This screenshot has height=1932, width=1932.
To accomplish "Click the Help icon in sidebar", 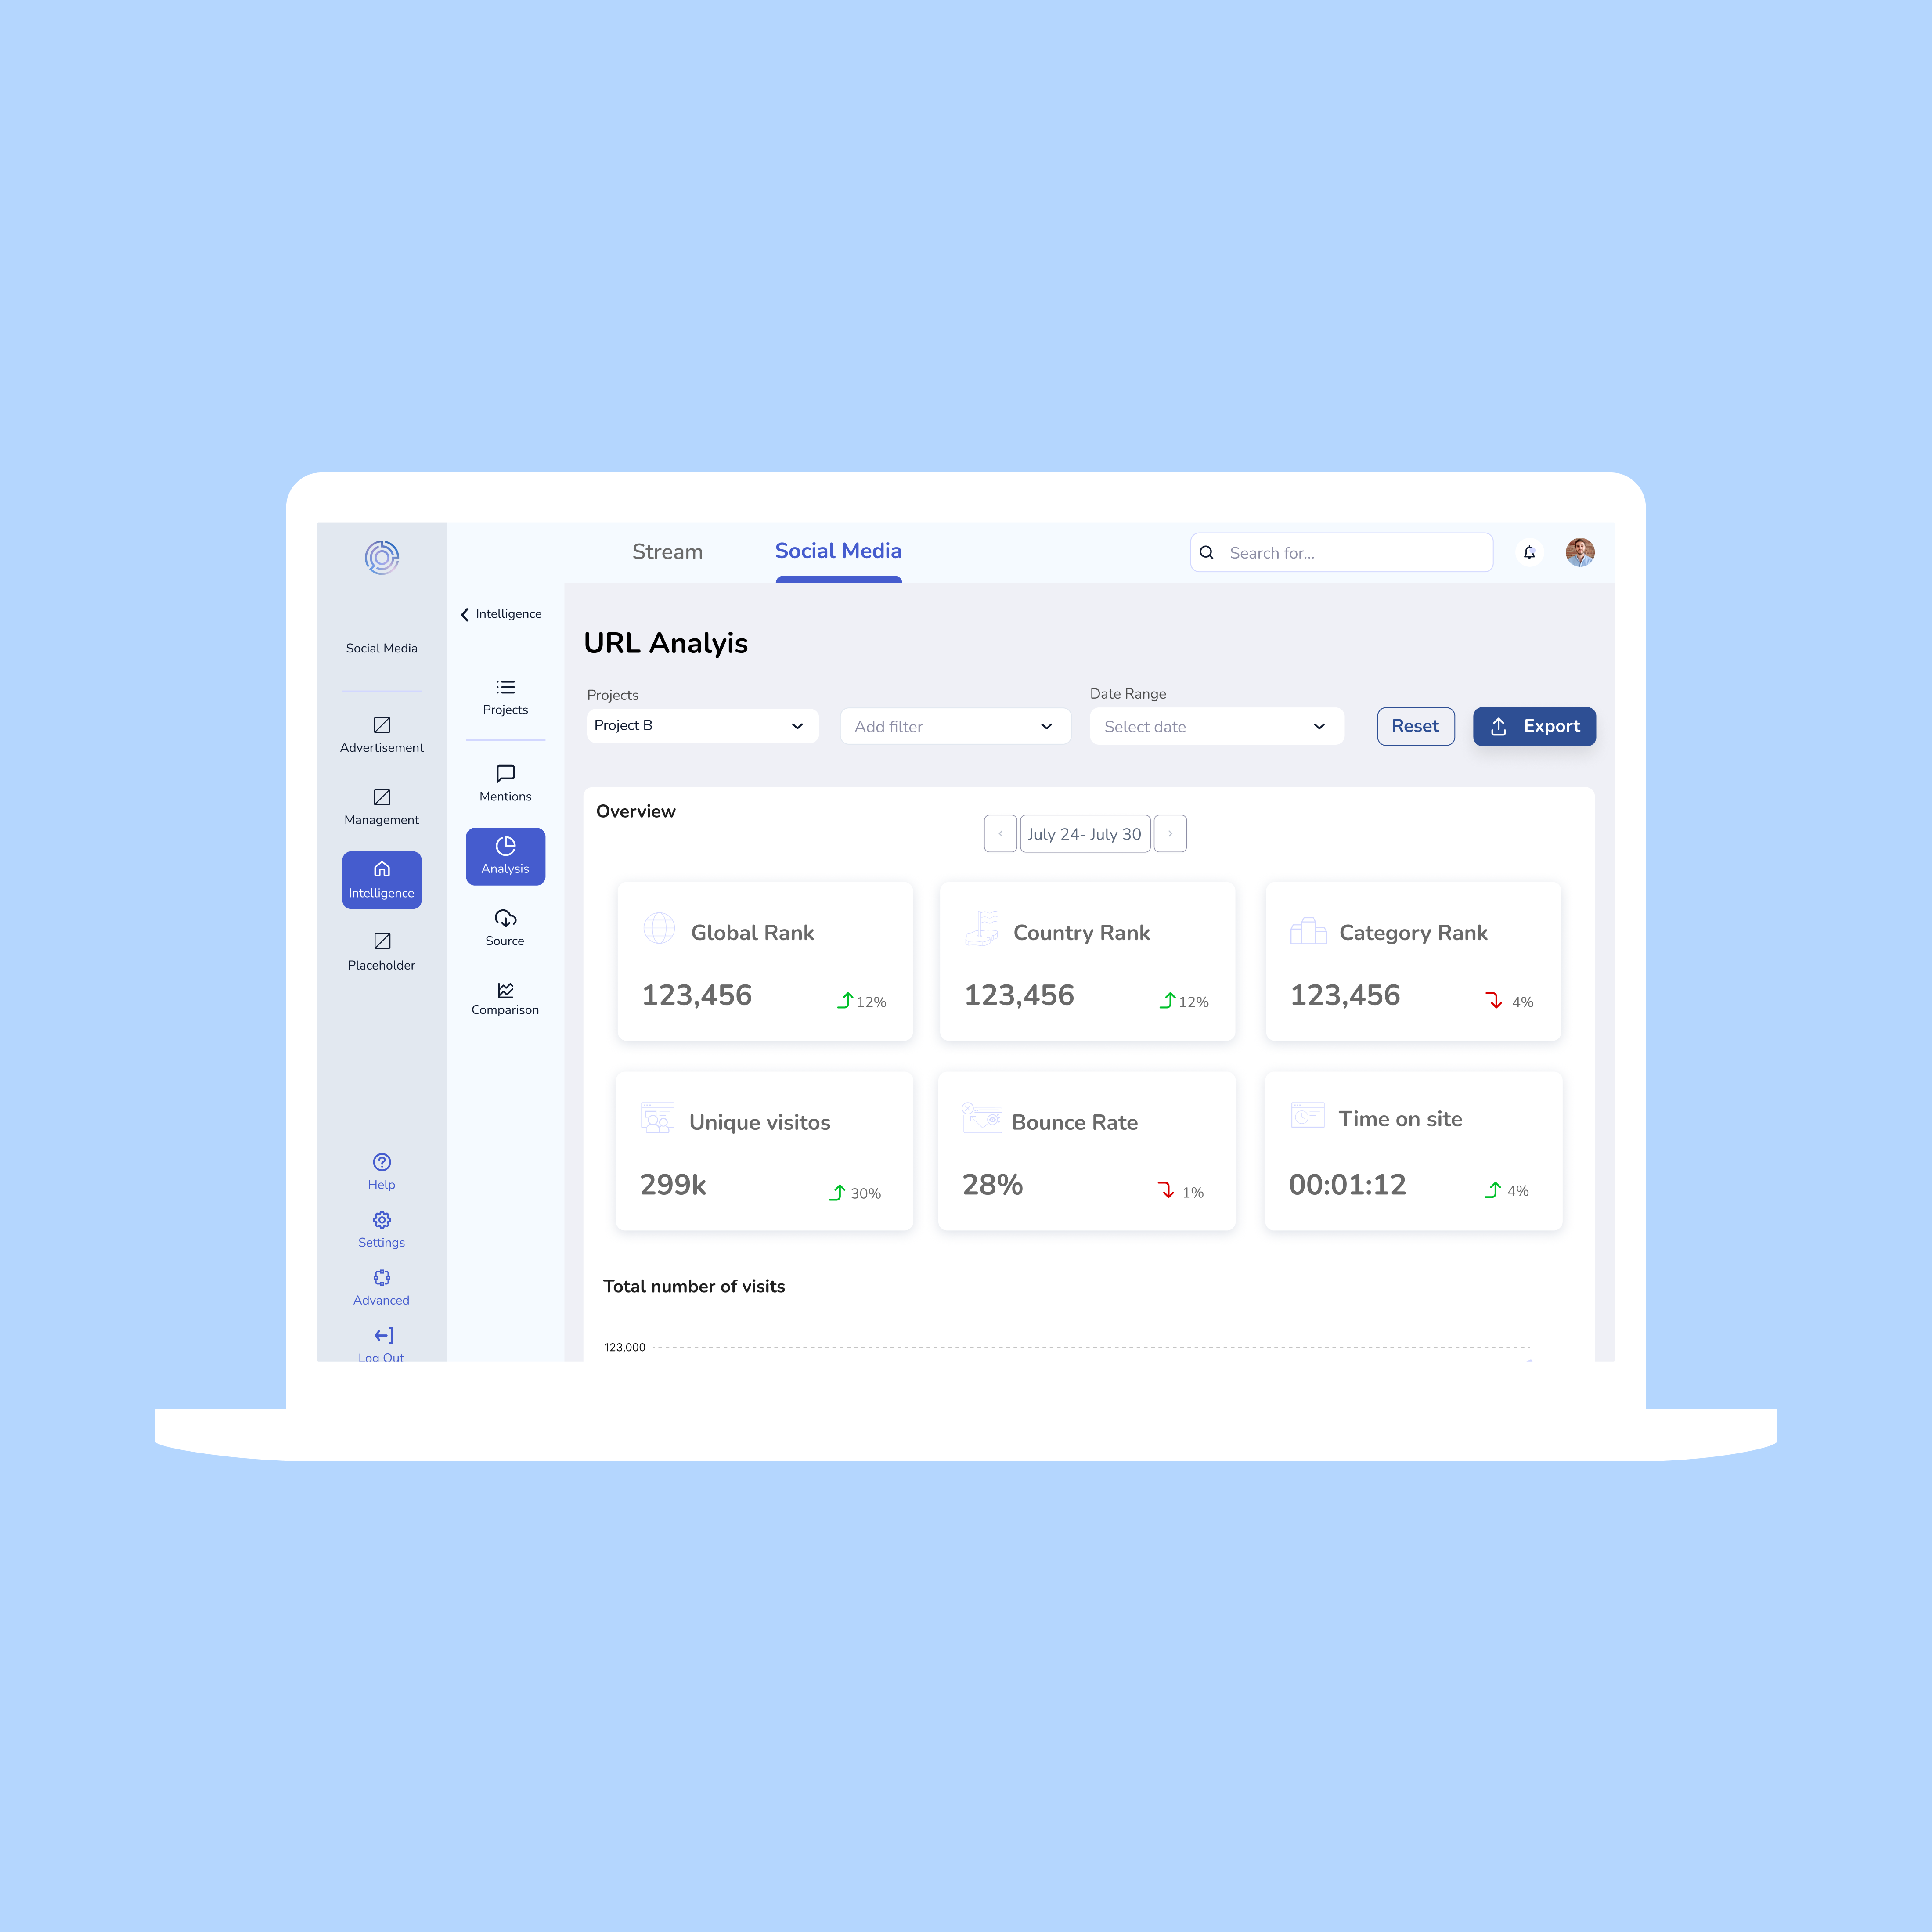I will (382, 1162).
